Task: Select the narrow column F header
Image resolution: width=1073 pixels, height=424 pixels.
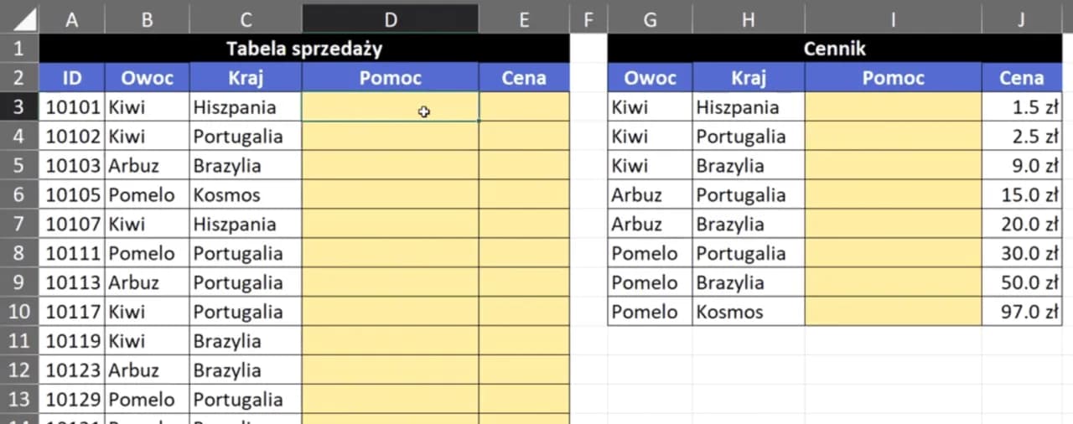Action: pyautogui.click(x=588, y=19)
